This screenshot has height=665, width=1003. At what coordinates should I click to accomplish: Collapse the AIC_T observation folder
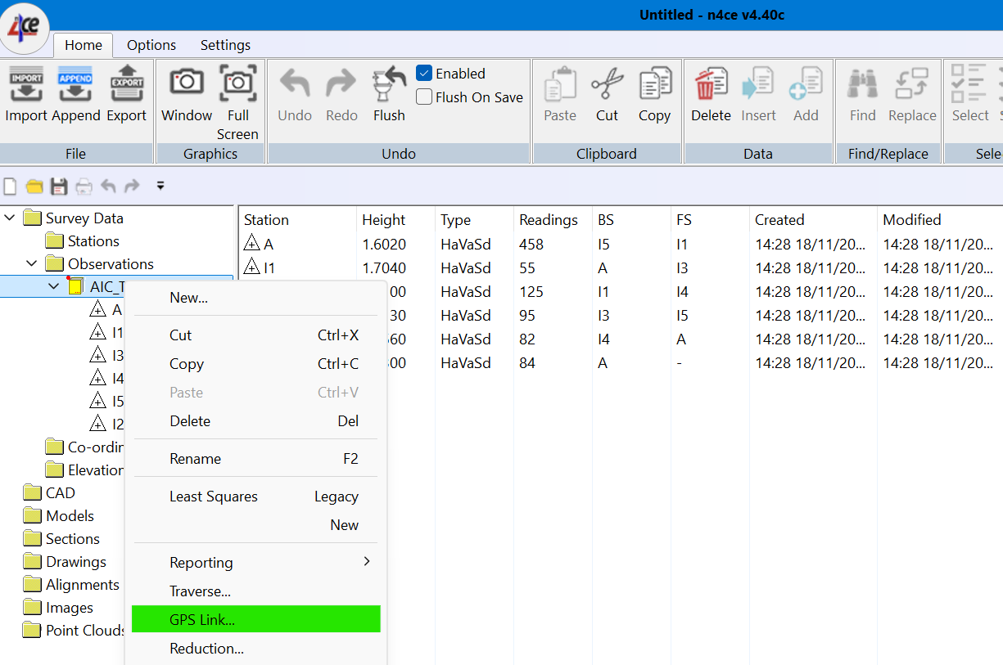pyautogui.click(x=54, y=286)
